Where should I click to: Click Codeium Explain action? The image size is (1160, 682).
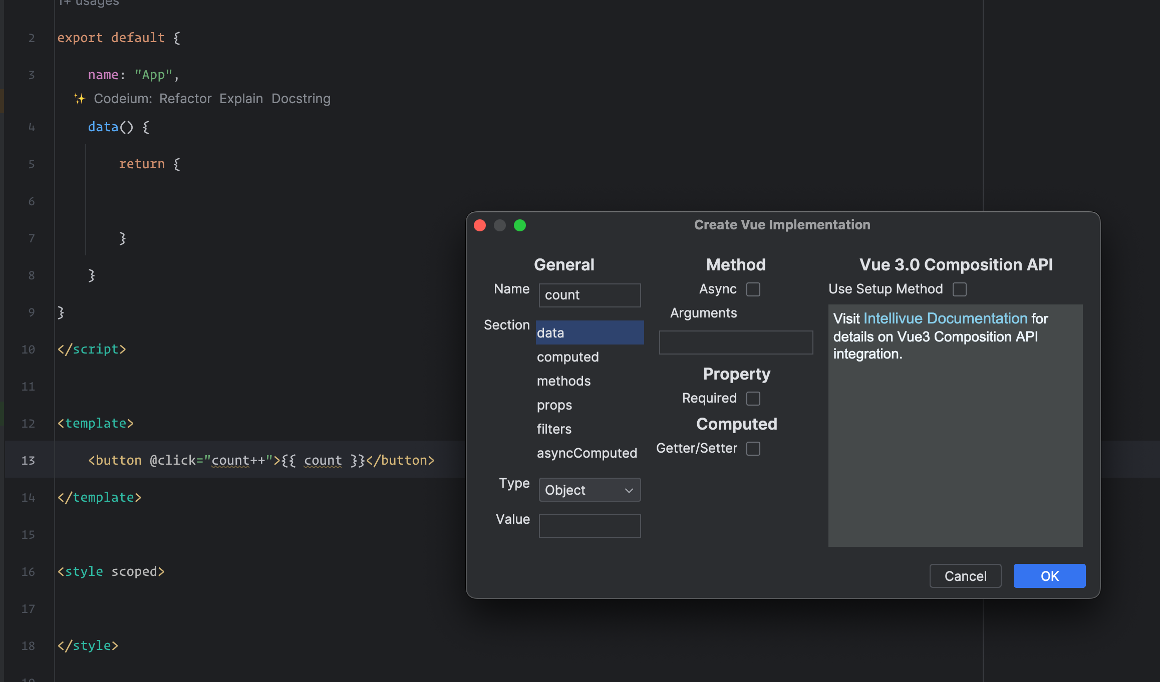(x=241, y=99)
